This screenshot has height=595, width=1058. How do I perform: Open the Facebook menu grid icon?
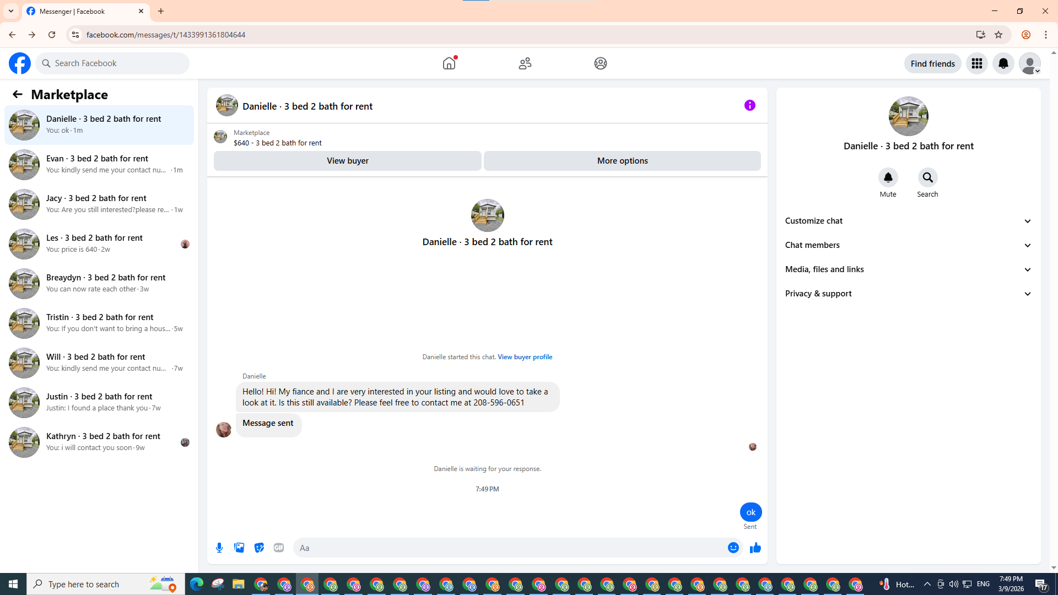pyautogui.click(x=976, y=63)
